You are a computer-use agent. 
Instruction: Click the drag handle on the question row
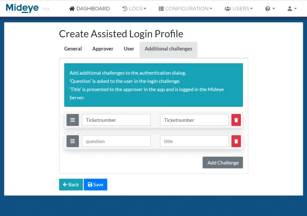[x=72, y=141]
